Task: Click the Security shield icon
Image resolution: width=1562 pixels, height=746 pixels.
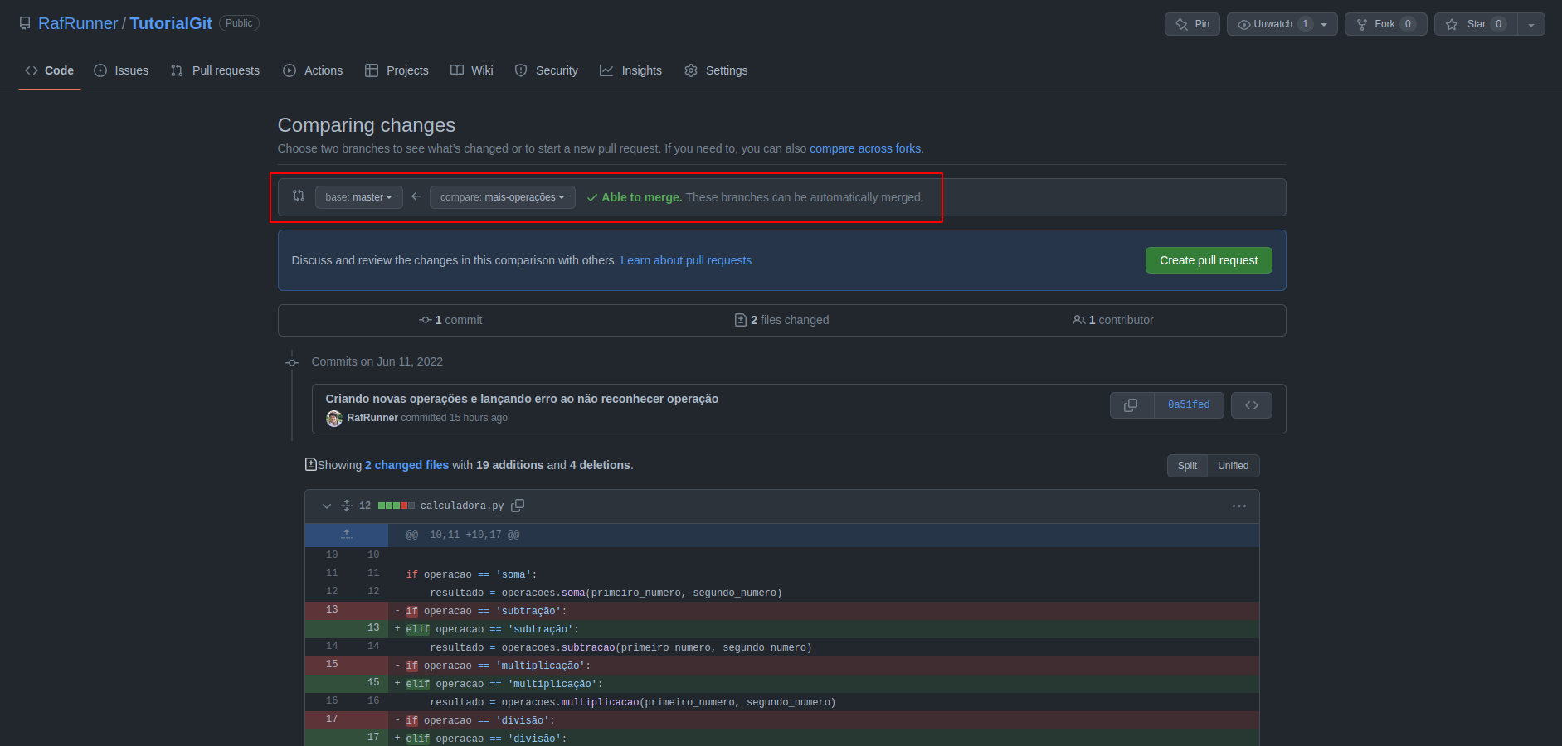Action: (521, 70)
